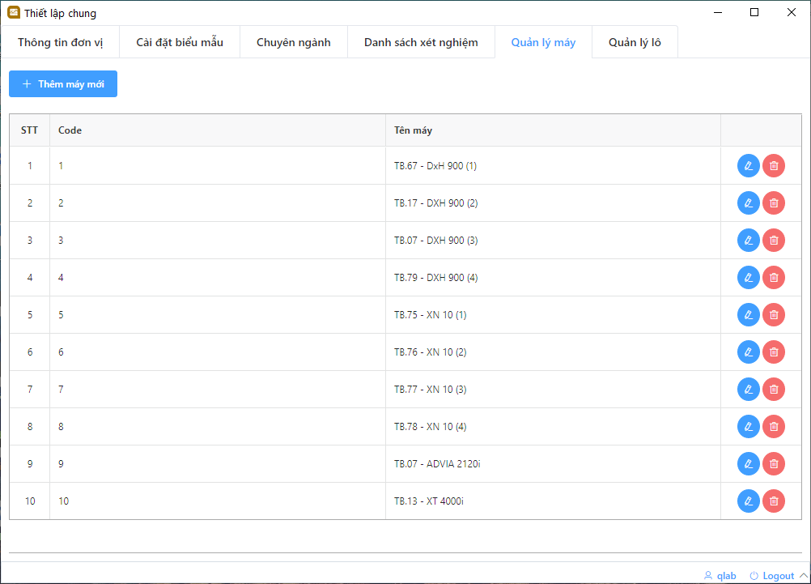Image resolution: width=811 pixels, height=584 pixels.
Task: Maximize the Thiết lập chung window
Action: click(754, 12)
